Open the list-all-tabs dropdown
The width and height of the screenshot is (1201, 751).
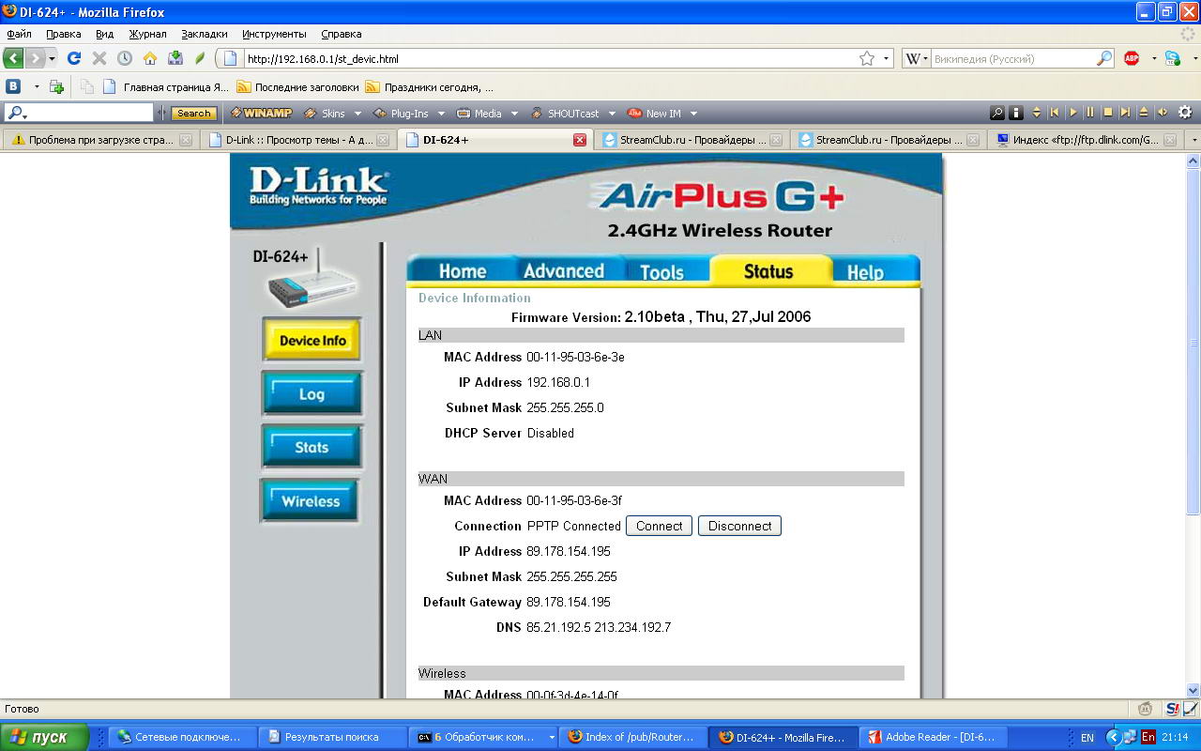click(x=1193, y=140)
